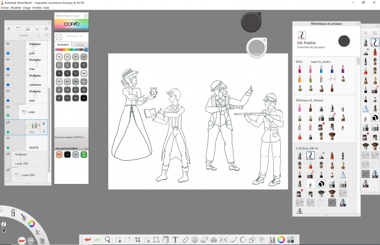The width and height of the screenshot is (380, 245).
Task: Select the rectangular selection tool
Action: pyautogui.click(x=118, y=240)
